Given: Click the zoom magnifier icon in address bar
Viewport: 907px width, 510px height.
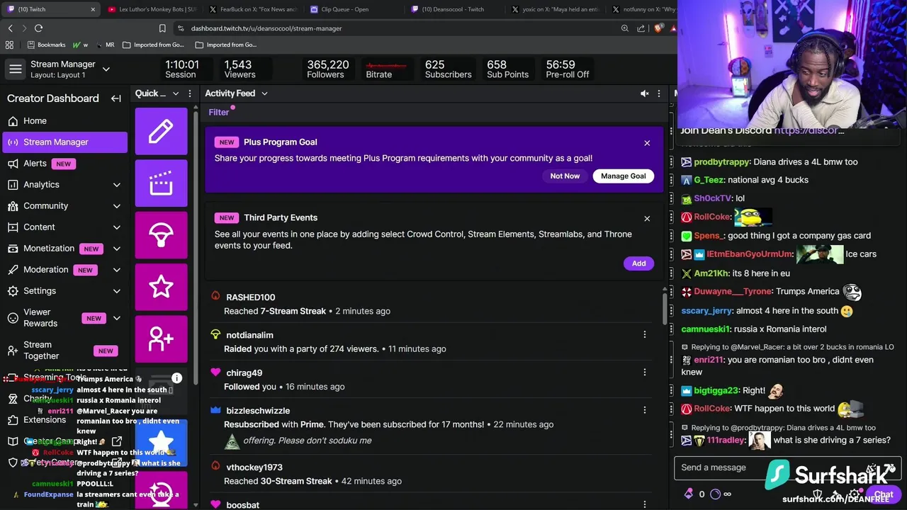Looking at the screenshot, I should [624, 28].
